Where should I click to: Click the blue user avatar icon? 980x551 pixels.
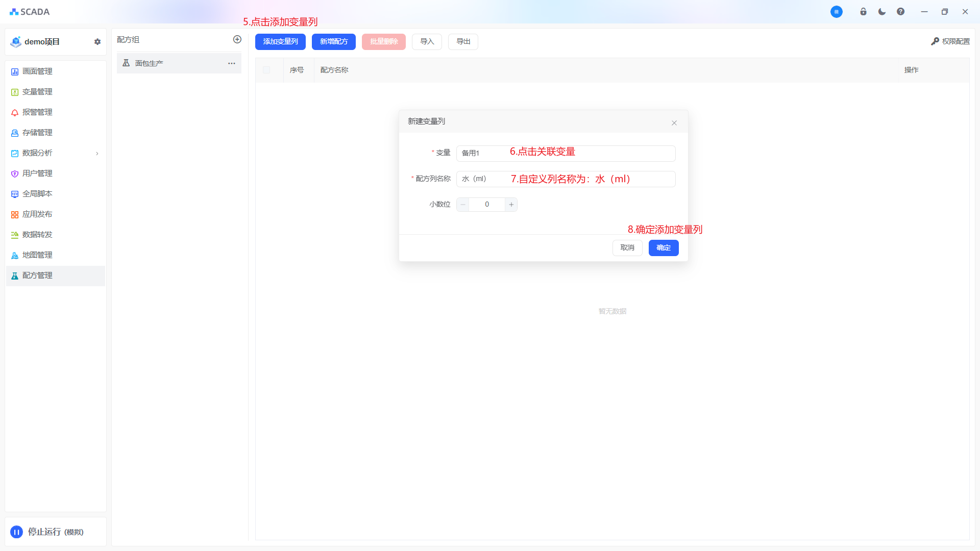(x=836, y=12)
